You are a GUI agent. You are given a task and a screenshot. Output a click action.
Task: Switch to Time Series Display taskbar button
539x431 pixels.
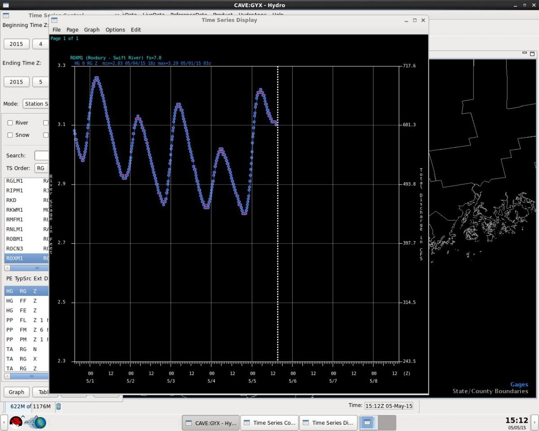[328, 422]
